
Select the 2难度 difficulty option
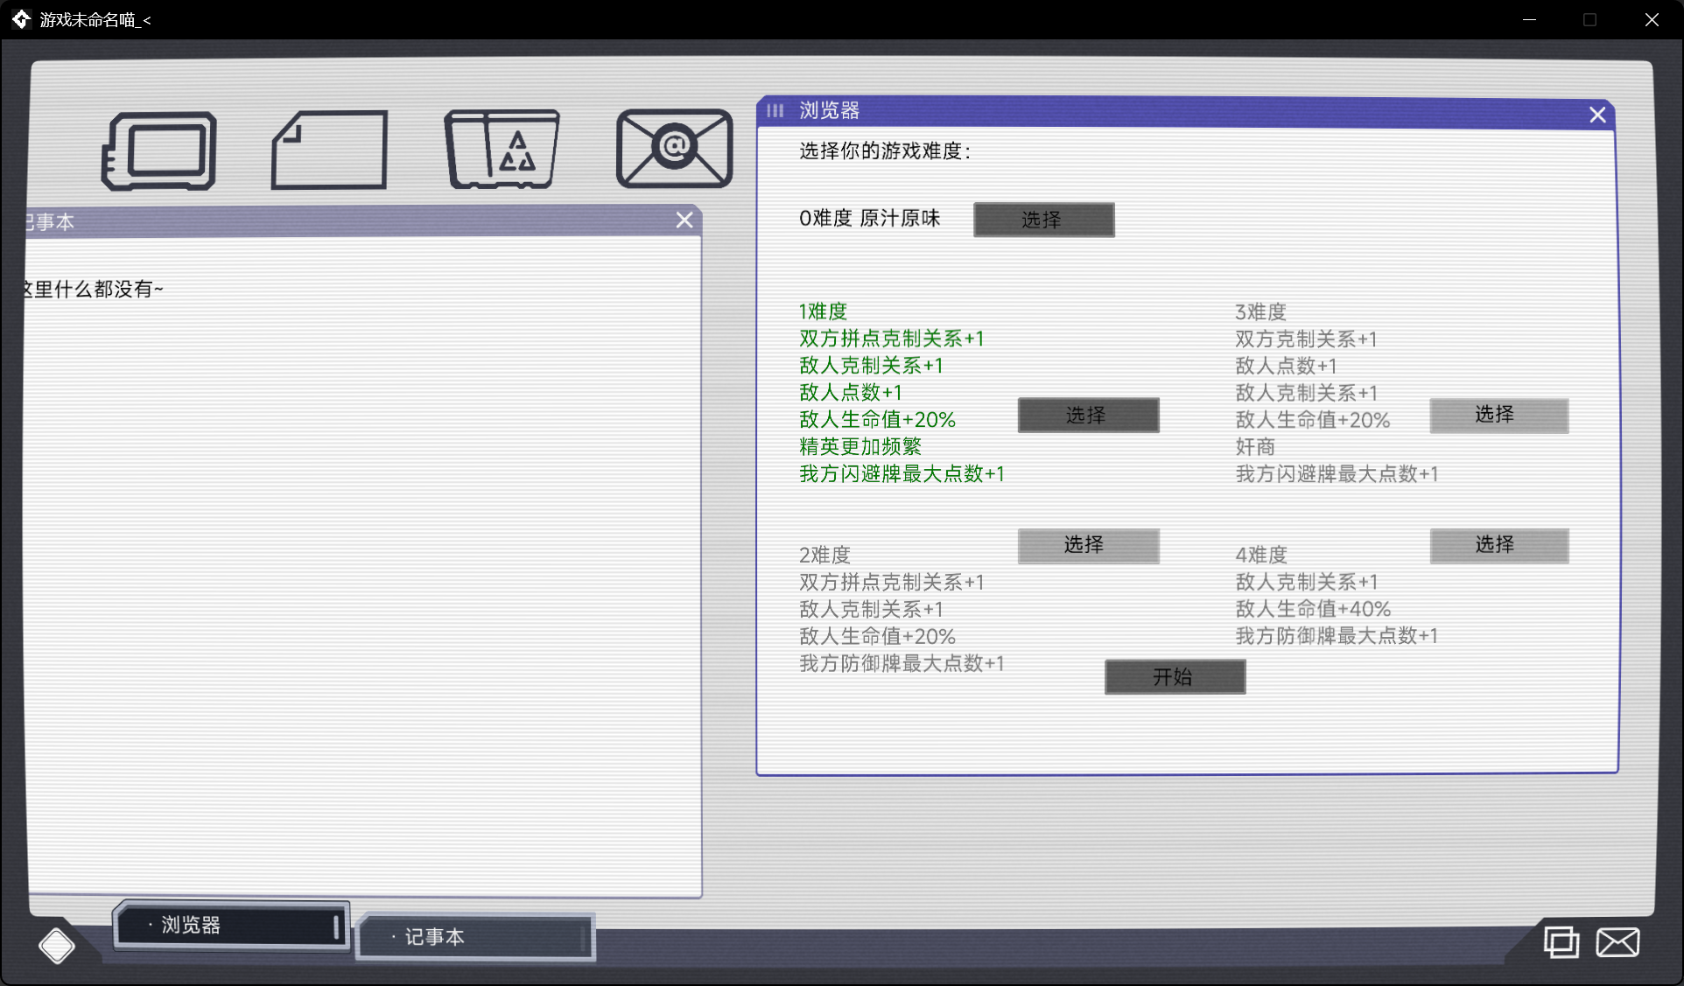(1088, 545)
